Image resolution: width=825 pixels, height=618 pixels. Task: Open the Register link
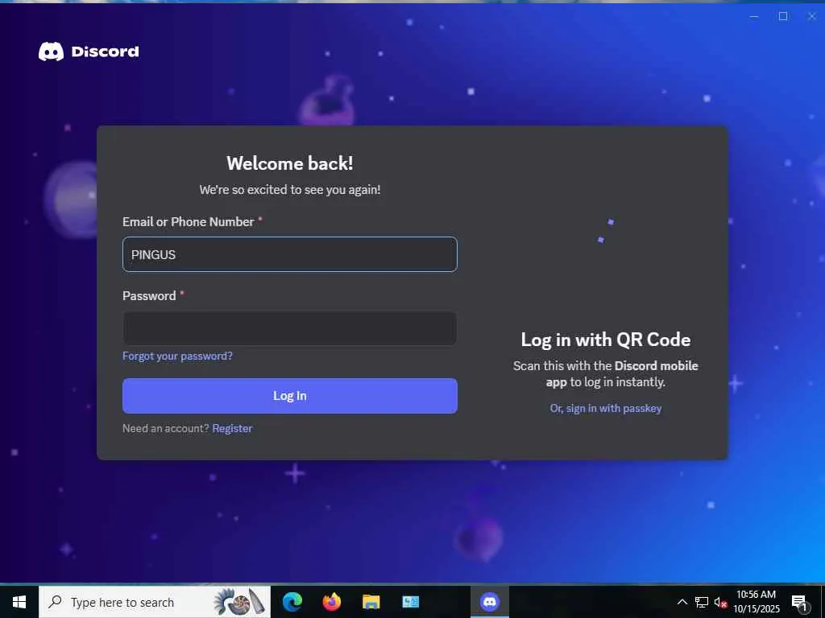(232, 428)
